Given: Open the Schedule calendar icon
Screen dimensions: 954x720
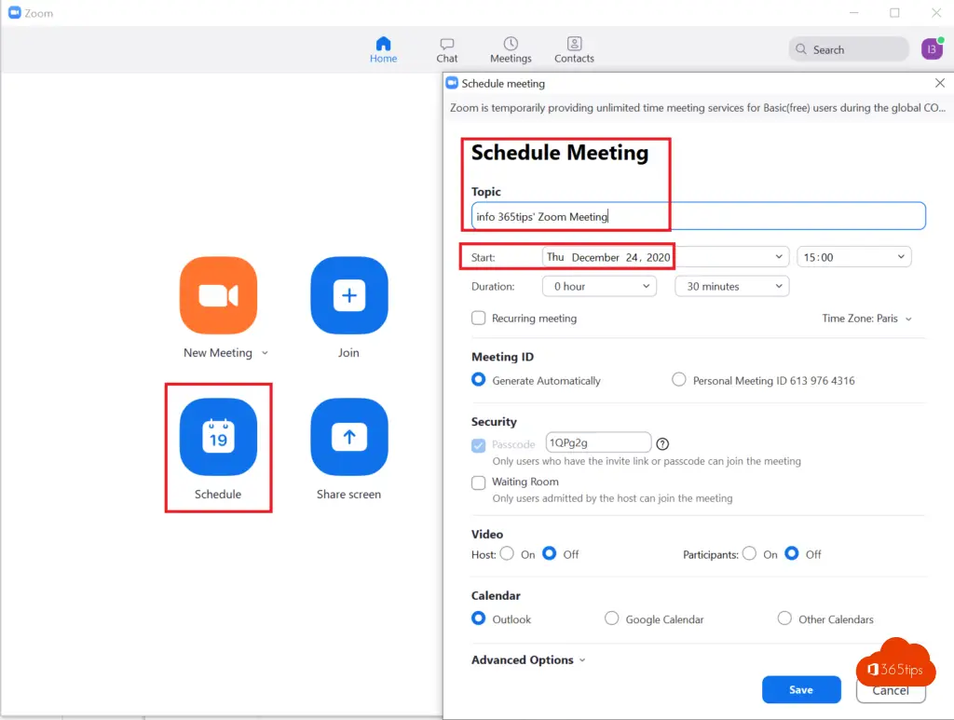Looking at the screenshot, I should click(x=218, y=437).
